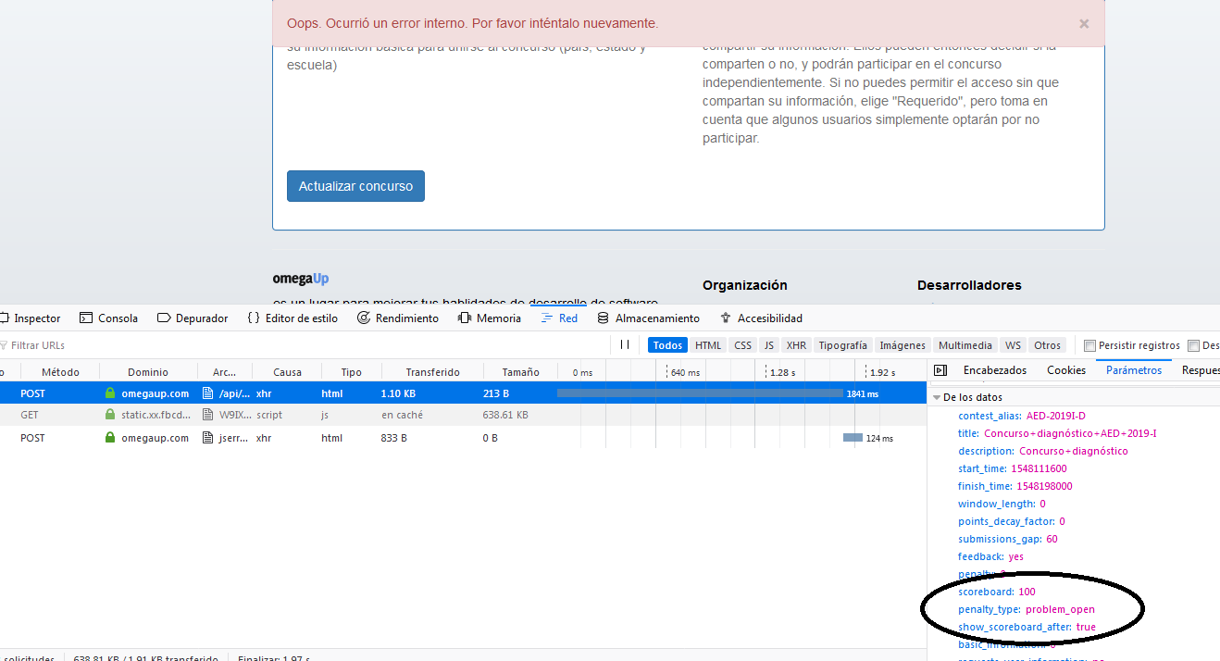Screen dimensions: 1220x661
Task: Click the Actualizar concurso button
Action: point(355,185)
